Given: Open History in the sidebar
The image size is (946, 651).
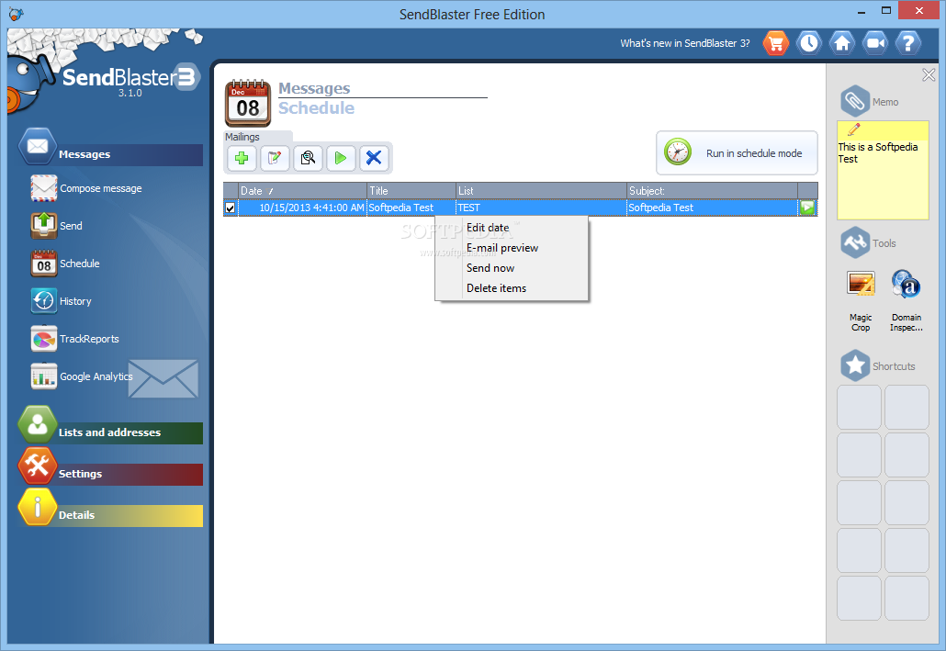Looking at the screenshot, I should click(x=61, y=301).
